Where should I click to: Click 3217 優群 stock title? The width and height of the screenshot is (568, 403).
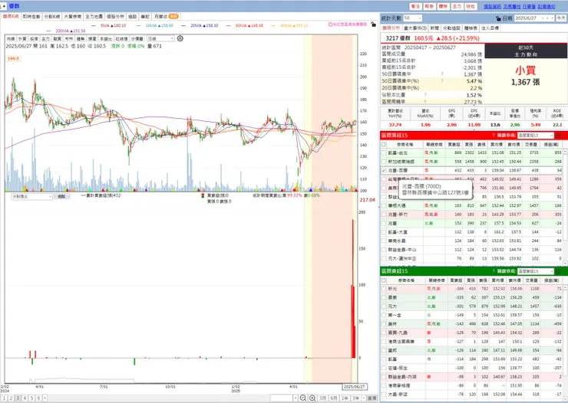pos(398,38)
